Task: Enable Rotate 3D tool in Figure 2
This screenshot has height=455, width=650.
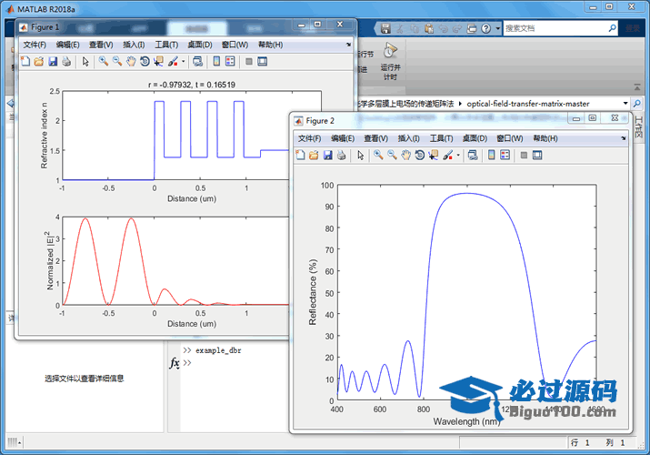Action: click(x=419, y=155)
